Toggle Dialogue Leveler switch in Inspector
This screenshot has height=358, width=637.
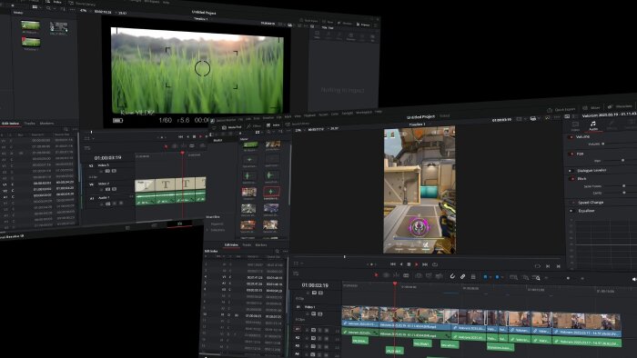pyautogui.click(x=571, y=171)
